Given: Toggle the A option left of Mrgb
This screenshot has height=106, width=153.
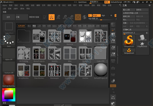Looking at the screenshot, I should (90, 15).
